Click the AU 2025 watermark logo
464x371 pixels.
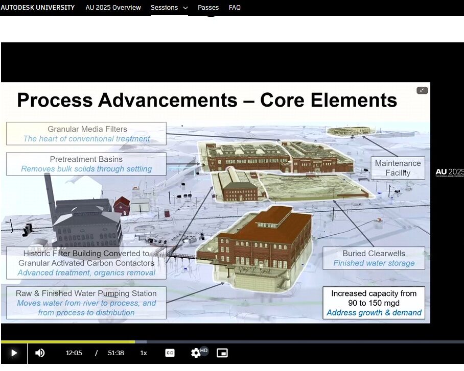point(449,172)
